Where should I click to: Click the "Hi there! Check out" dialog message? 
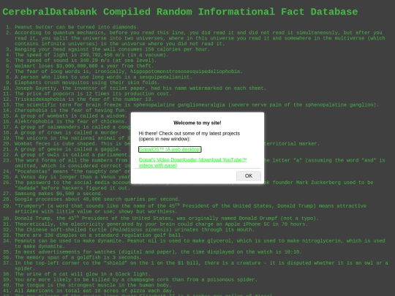[189, 136]
